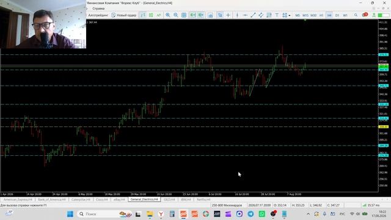
Task: Select the vertical line drawing tool
Action: (x=237, y=15)
